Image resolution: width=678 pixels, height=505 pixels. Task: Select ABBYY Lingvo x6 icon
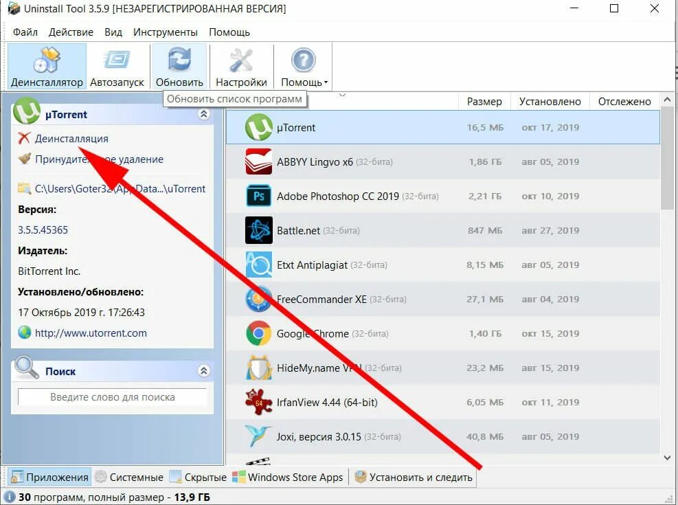pos(258,161)
